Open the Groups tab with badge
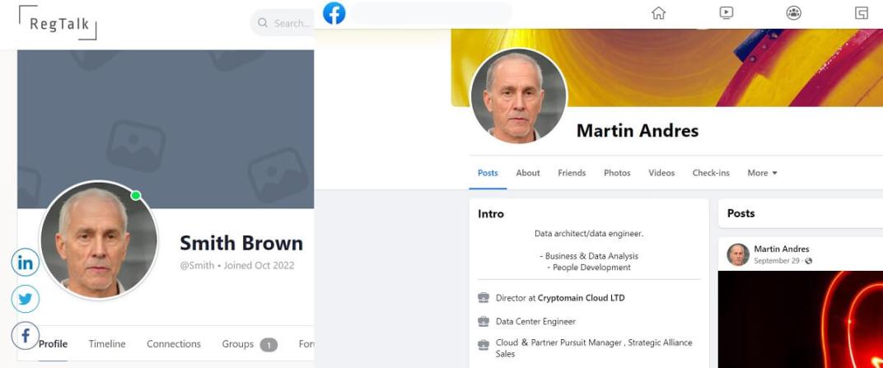Screen dimensions: 883x368 click(x=250, y=344)
